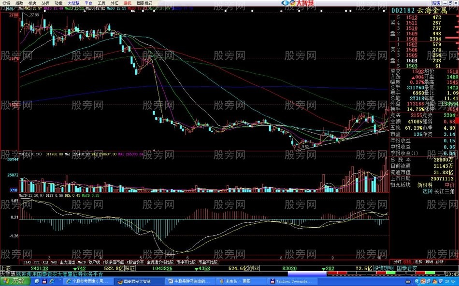
Task: Click the 上证 index label
Action: pyautogui.click(x=5, y=268)
